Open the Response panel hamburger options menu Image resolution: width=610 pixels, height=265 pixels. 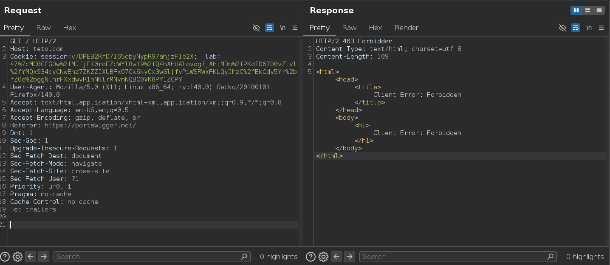(601, 28)
